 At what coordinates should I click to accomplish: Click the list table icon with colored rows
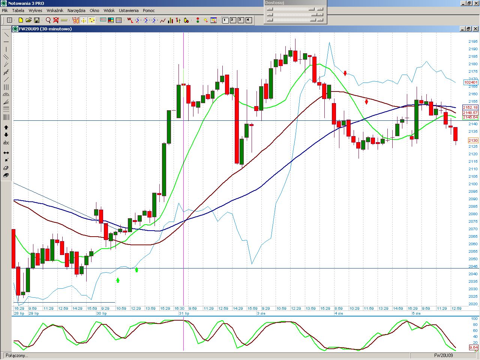coord(119,20)
